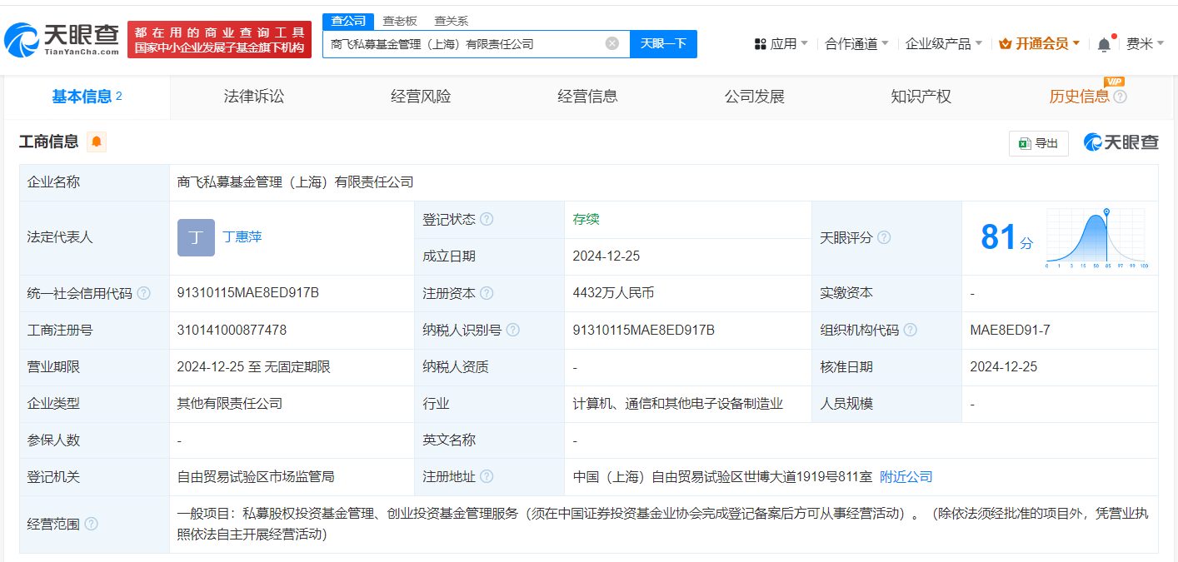Click the orange alert bell beside 工商信息
The width and height of the screenshot is (1178, 562).
click(97, 142)
